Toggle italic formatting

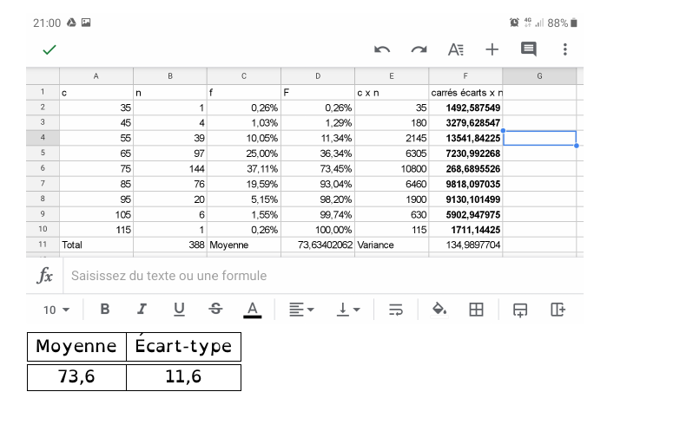point(142,310)
